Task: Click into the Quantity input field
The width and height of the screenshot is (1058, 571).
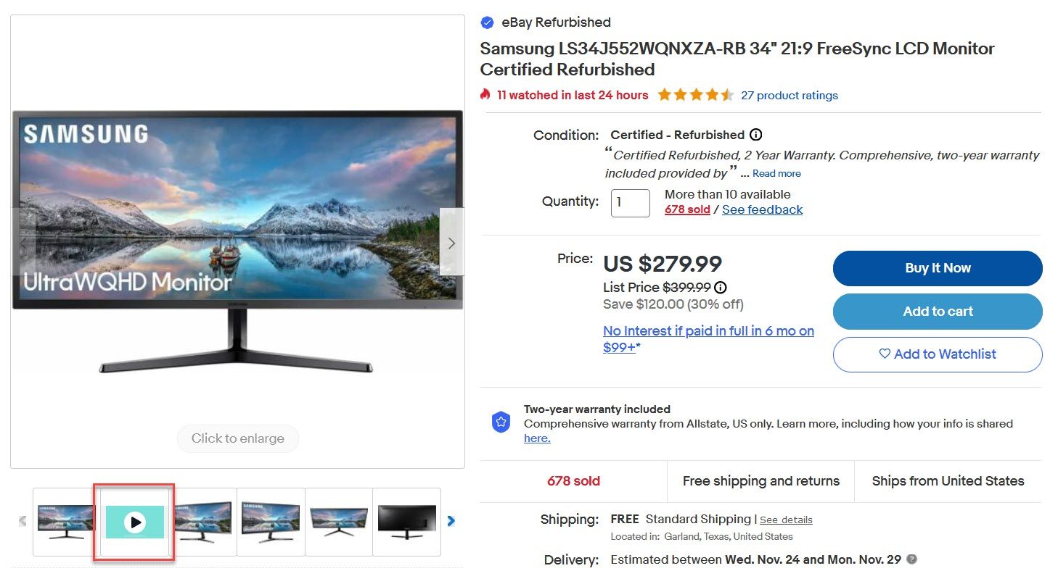Action: point(630,203)
